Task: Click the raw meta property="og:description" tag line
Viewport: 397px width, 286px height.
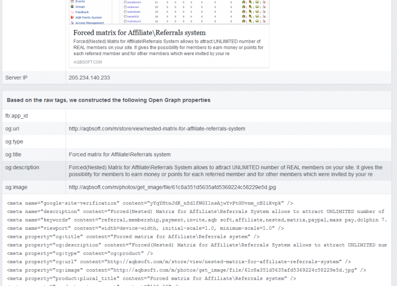Action: tap(197, 245)
